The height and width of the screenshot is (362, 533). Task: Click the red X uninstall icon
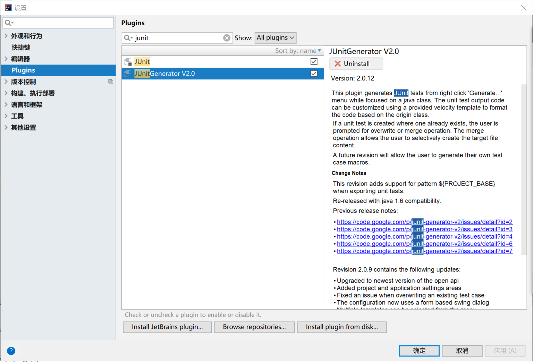[337, 63]
